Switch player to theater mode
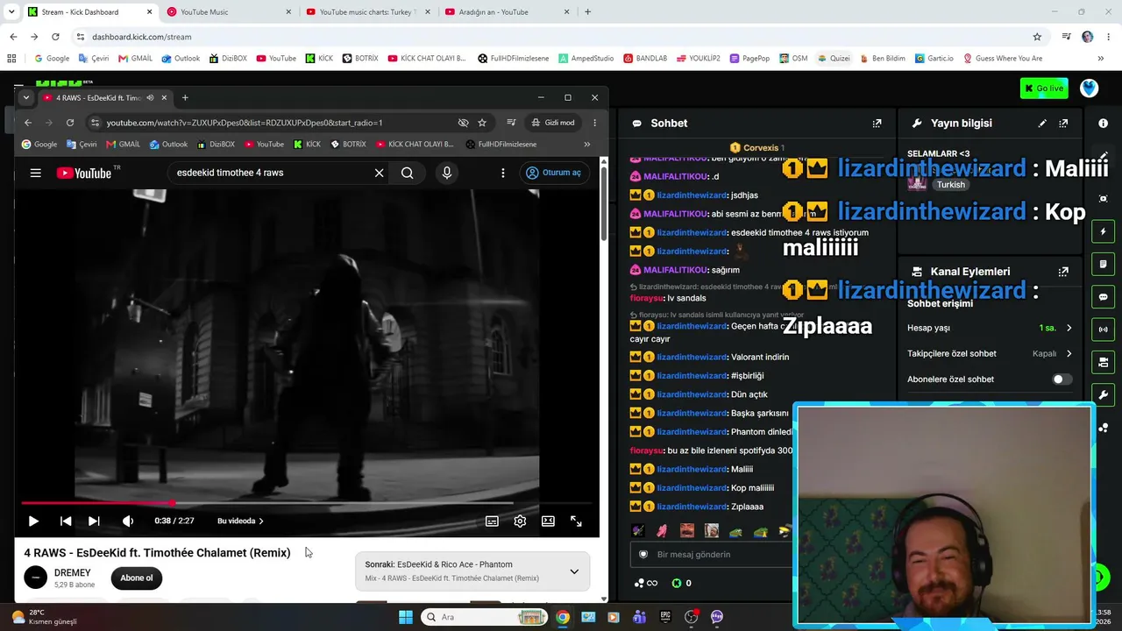 [548, 521]
